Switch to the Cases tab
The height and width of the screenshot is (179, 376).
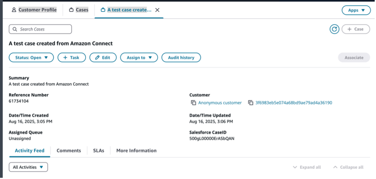pyautogui.click(x=79, y=10)
